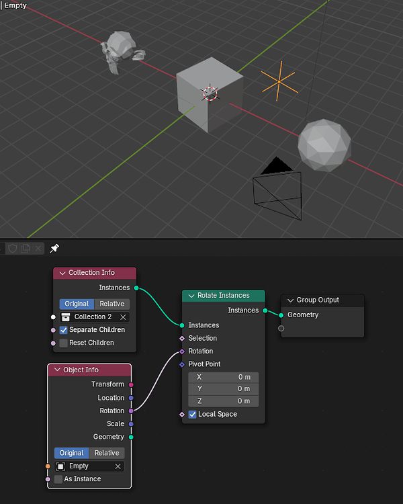This screenshot has width=403, height=504.
Task: Open the Empty object selector field
Action: [89, 466]
